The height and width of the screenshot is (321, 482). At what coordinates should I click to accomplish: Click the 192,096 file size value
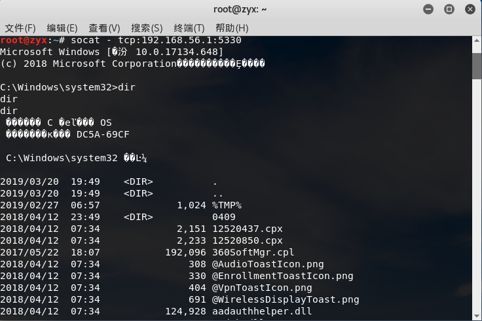[x=186, y=252]
